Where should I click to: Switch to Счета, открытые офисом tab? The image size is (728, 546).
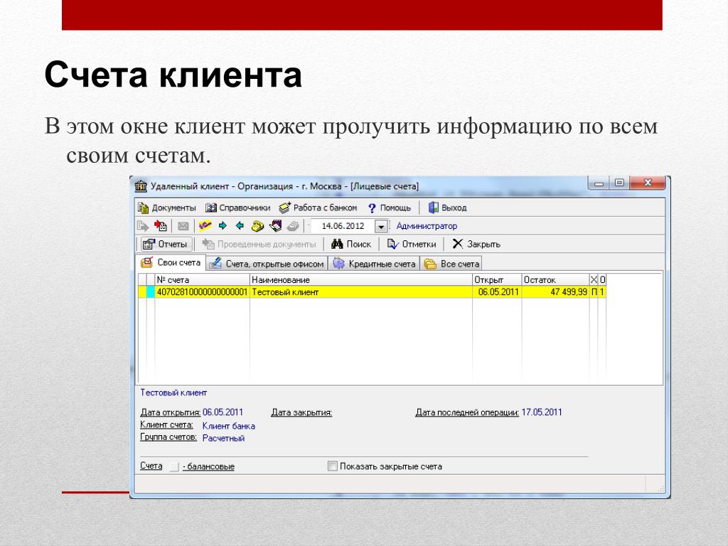pyautogui.click(x=267, y=264)
